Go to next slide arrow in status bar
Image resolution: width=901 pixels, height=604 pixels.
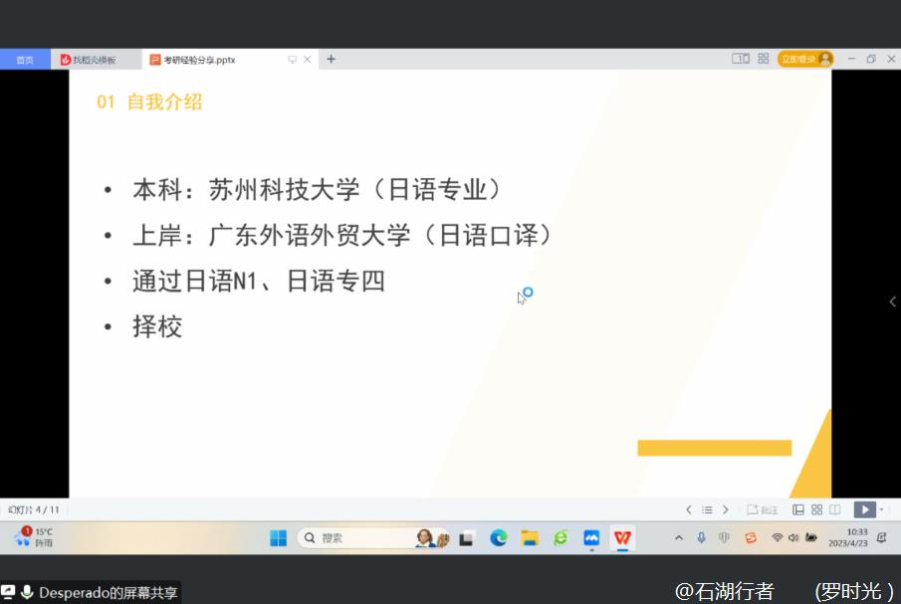(x=726, y=509)
